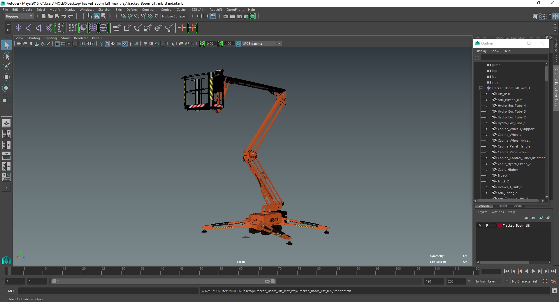Open the Script Editor

[x=554, y=291]
